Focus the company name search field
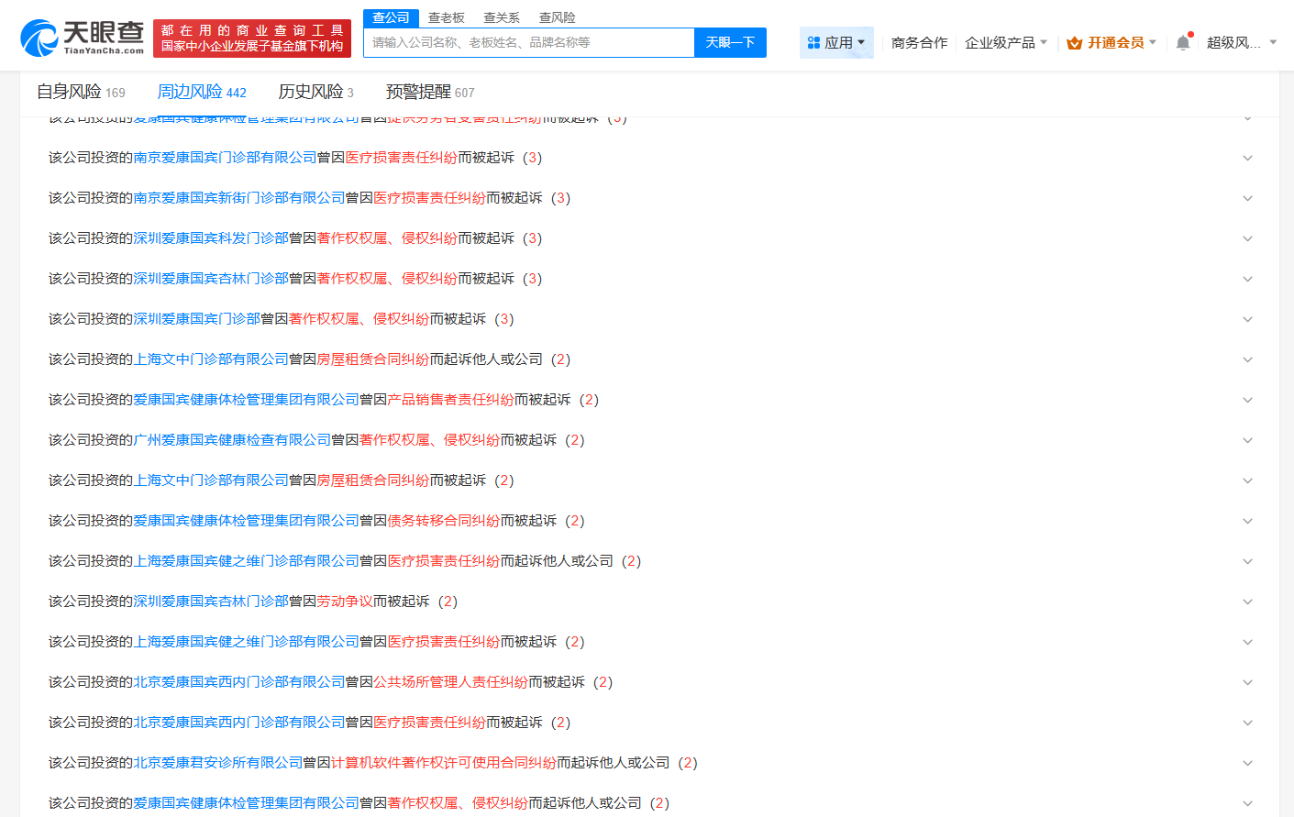Screen dimensions: 1294x817 pyautogui.click(x=529, y=42)
